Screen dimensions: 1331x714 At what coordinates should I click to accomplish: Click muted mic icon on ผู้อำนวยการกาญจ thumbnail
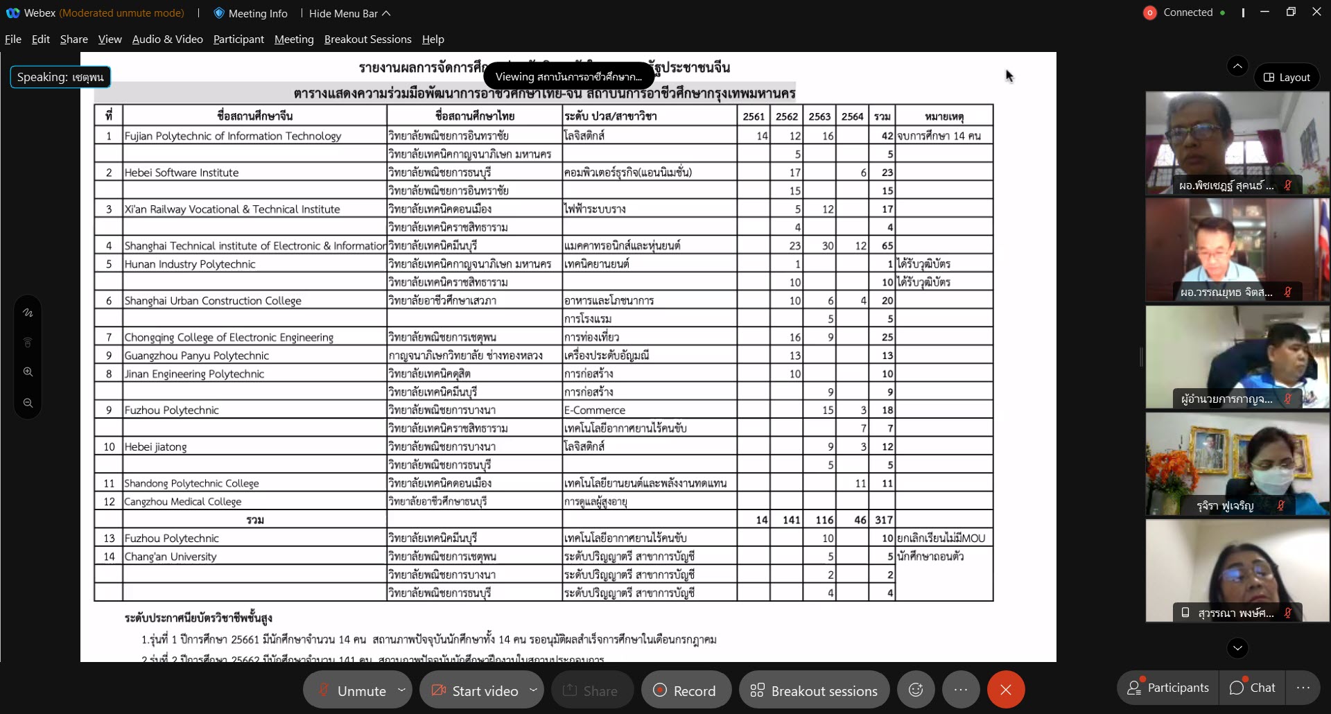click(x=1287, y=399)
